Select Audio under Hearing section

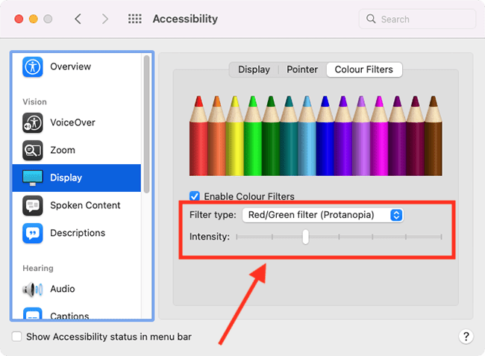pyautogui.click(x=76, y=289)
